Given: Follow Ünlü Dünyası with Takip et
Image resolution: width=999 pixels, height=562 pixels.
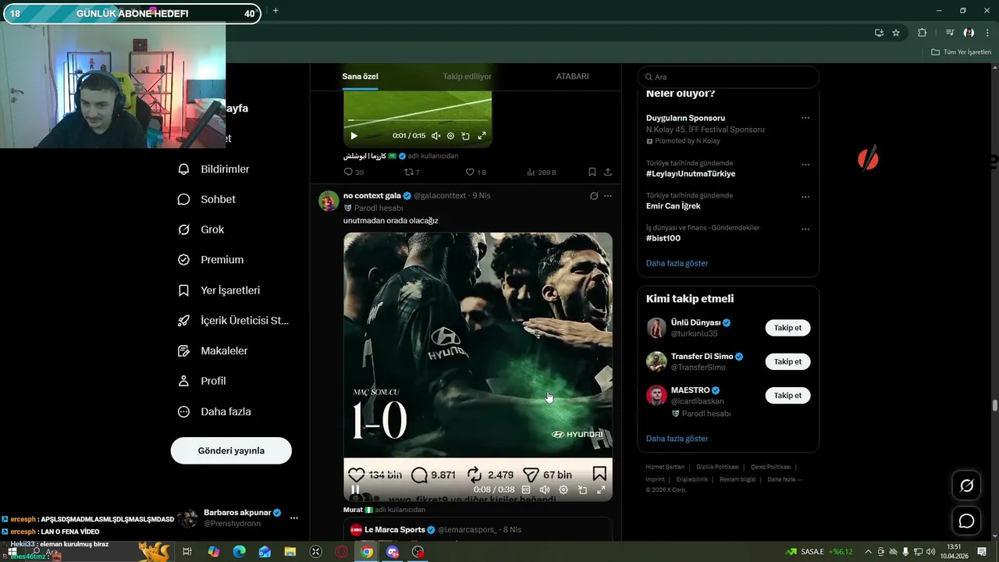Looking at the screenshot, I should [787, 328].
